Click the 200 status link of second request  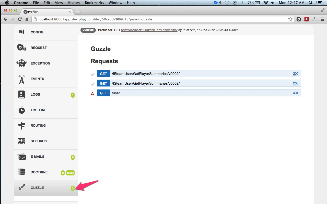(296, 83)
